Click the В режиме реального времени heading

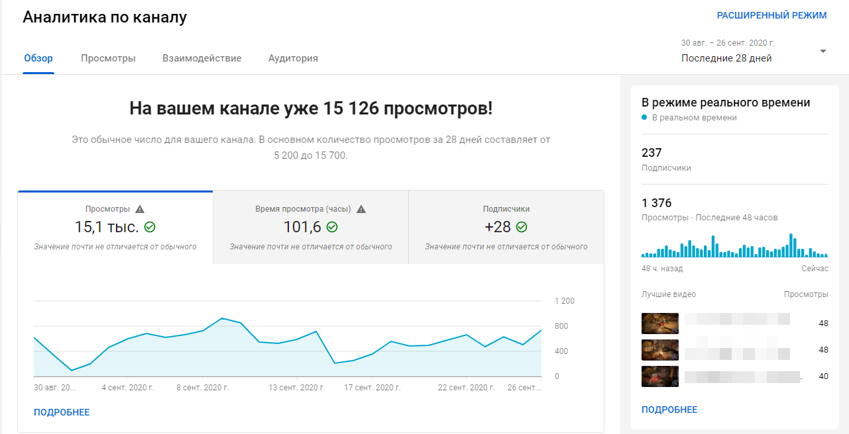coord(726,103)
